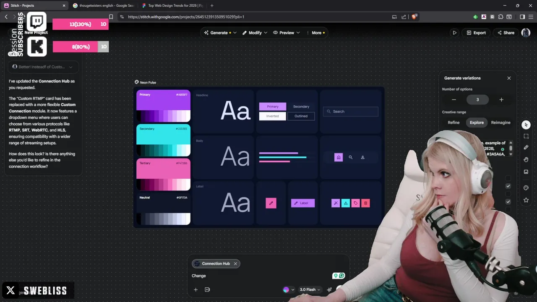Screen dimensions: 537x302
Task: Click the star icon in side toolbar
Action: pos(526,200)
